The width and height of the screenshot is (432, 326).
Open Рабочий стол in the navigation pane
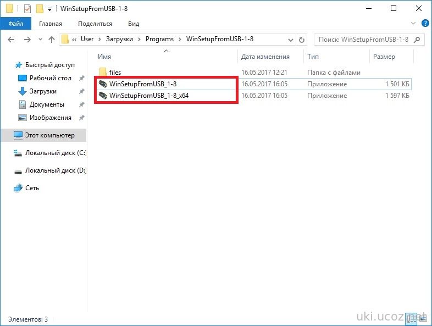(51, 78)
